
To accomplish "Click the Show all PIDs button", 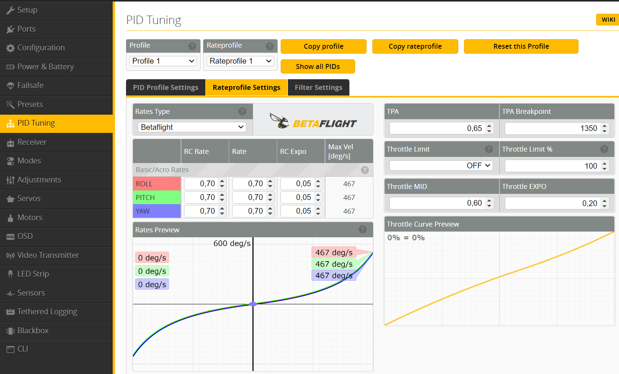I will point(317,67).
